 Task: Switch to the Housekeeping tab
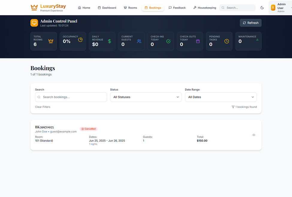205,8
